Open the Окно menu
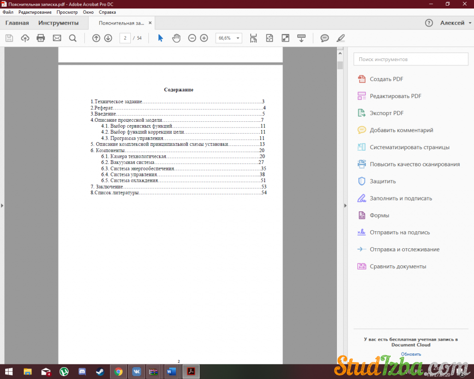 pyautogui.click(x=88, y=12)
